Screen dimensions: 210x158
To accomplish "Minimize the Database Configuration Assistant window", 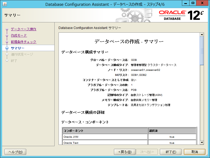I will pos(186,3).
